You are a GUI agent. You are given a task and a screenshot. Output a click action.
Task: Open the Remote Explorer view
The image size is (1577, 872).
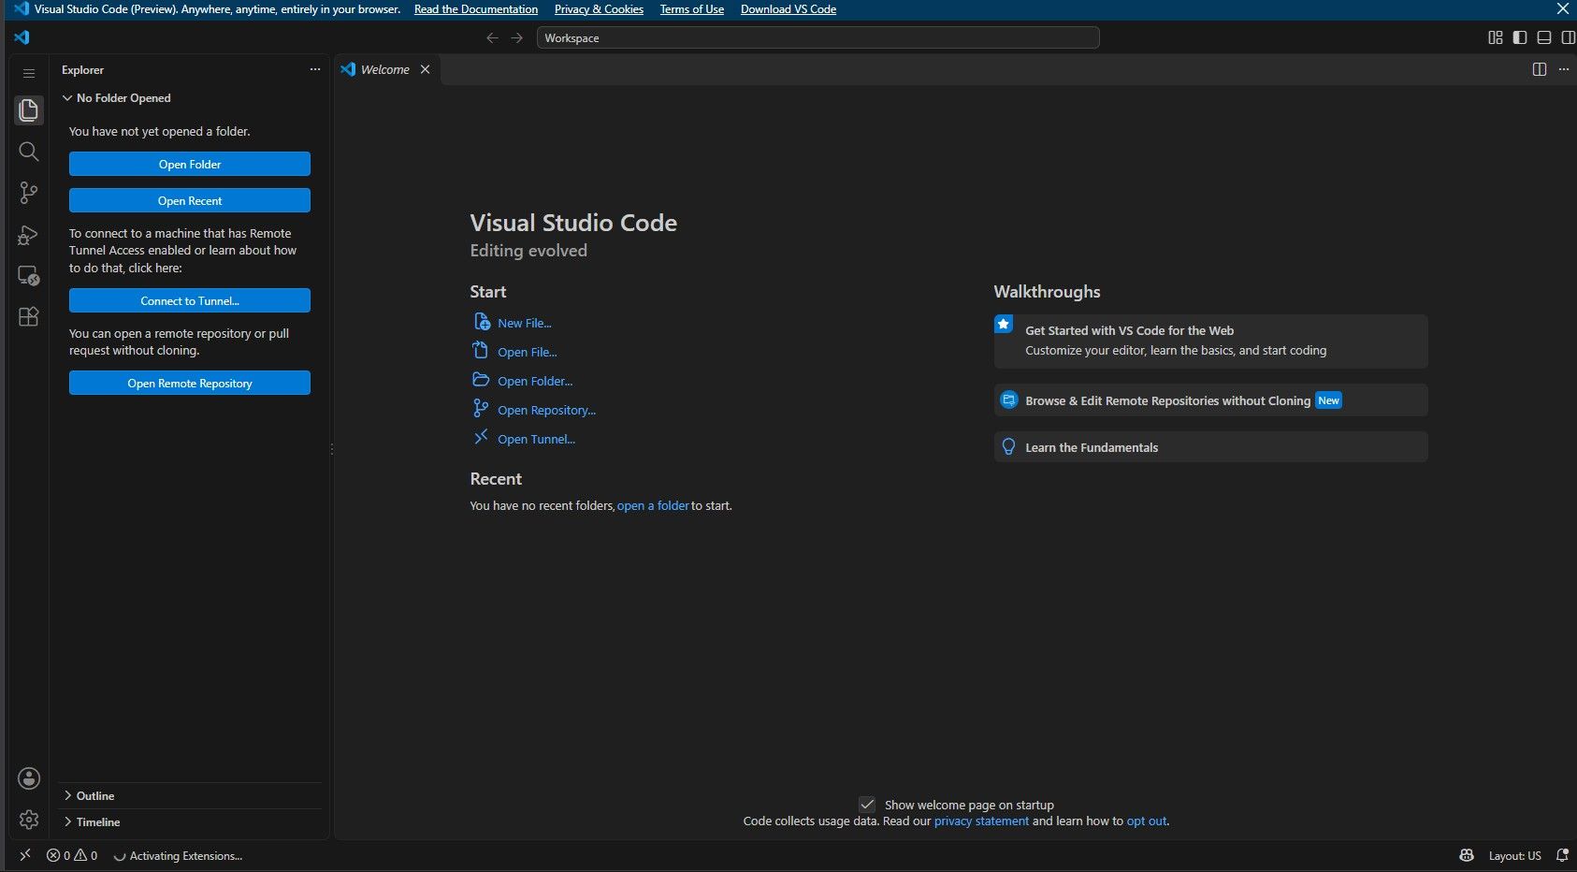29,275
